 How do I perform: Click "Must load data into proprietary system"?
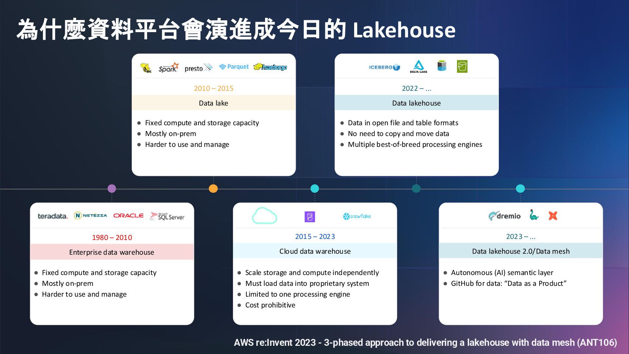click(x=307, y=284)
